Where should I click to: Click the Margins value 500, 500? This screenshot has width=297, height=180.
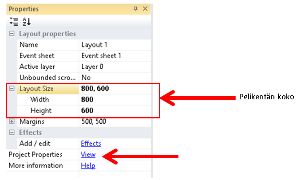(115, 121)
